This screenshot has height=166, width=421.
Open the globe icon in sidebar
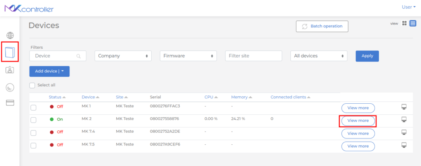coord(10,35)
